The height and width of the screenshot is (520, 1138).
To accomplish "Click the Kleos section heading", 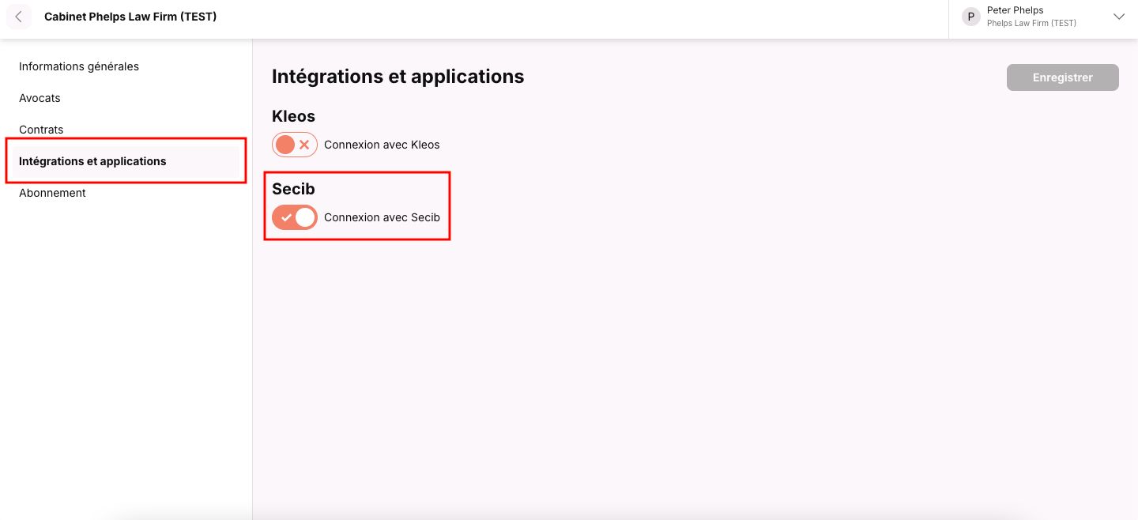I will click(x=293, y=116).
